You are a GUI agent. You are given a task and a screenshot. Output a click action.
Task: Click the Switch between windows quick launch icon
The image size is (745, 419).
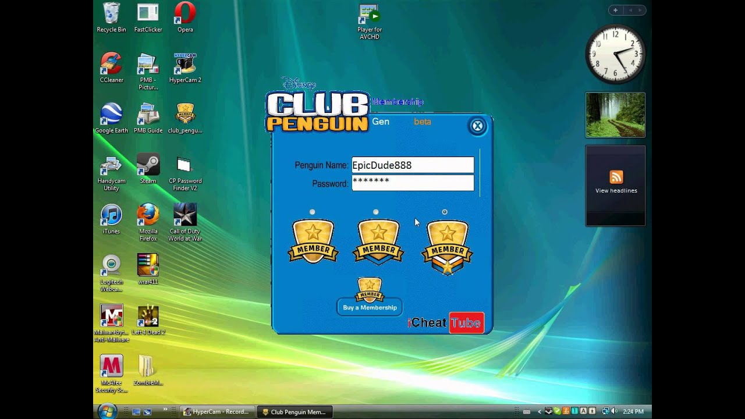click(x=148, y=411)
